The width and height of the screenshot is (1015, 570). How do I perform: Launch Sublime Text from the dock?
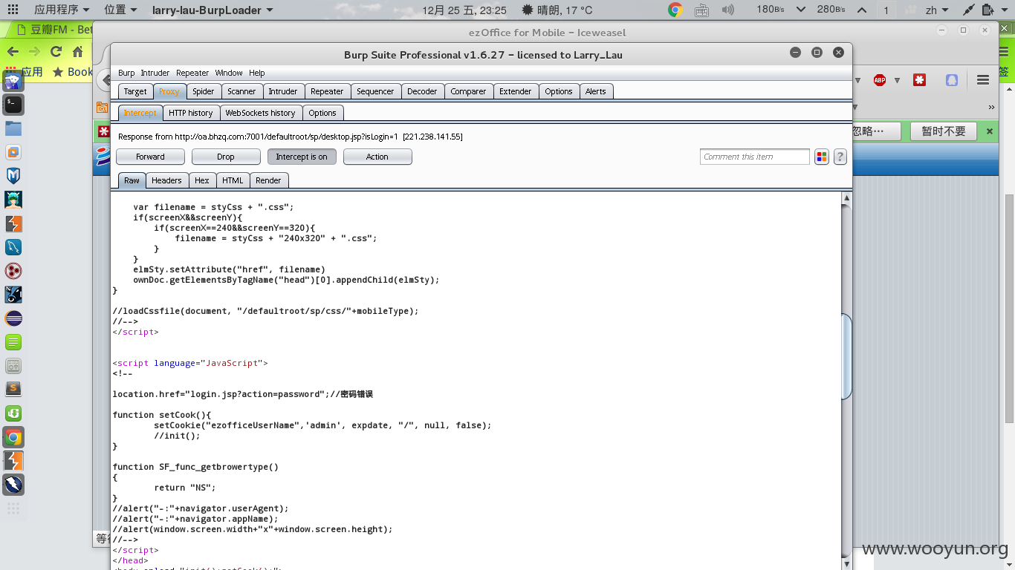13,390
